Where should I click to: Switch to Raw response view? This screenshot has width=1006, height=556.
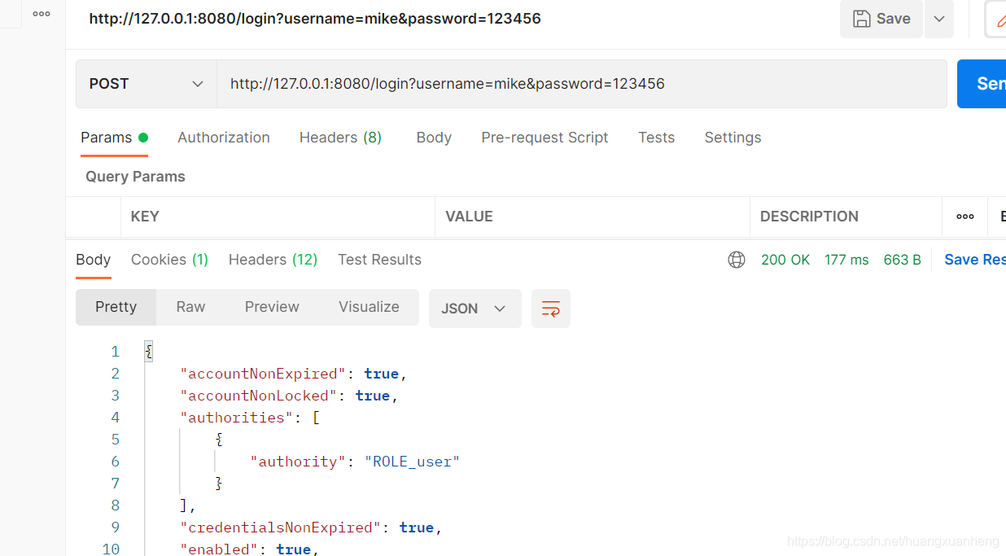tap(190, 307)
